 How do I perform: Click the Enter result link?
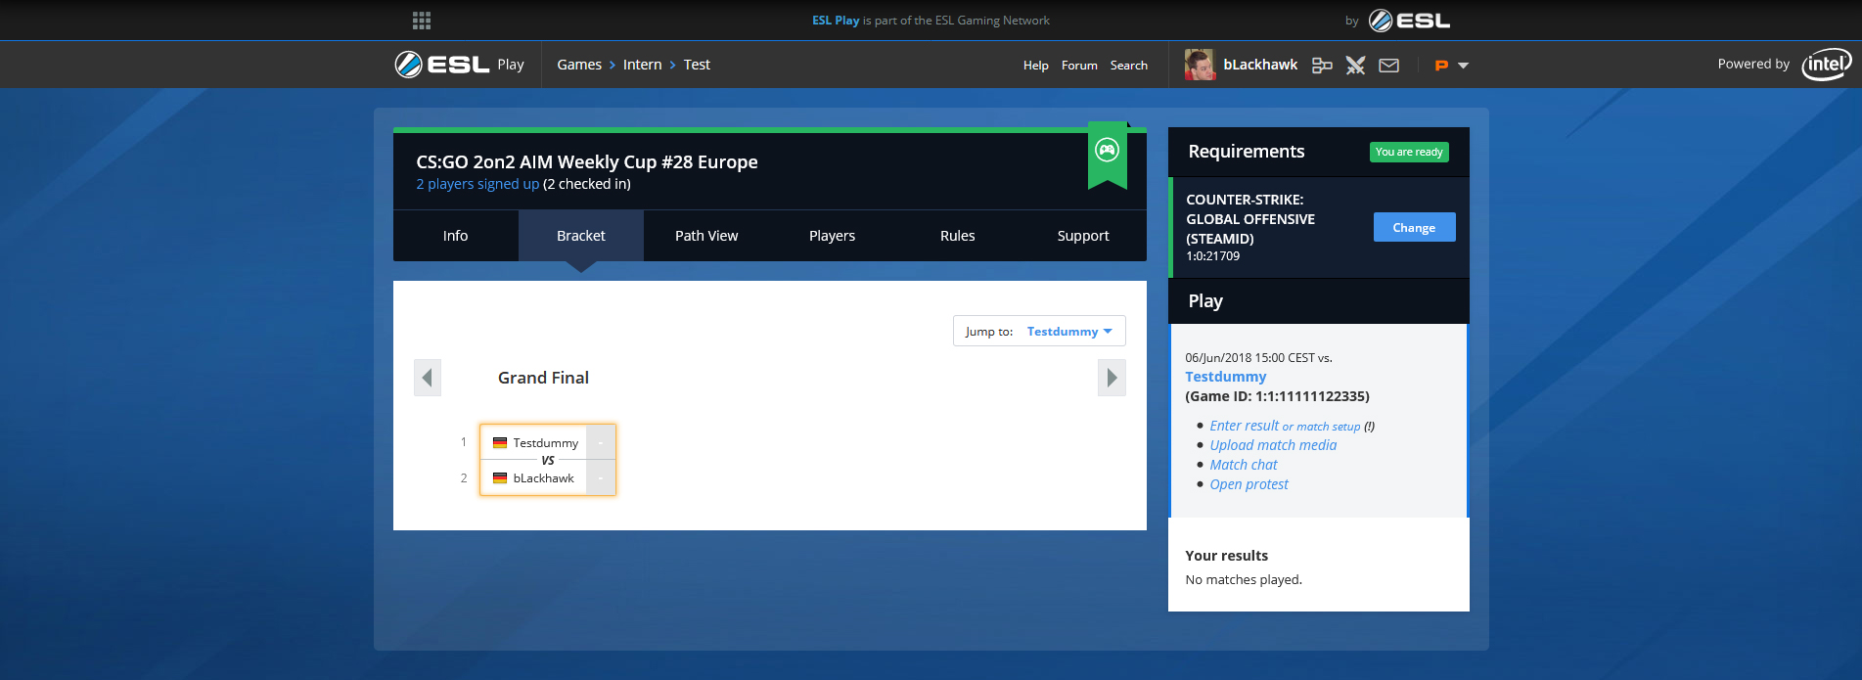coord(1245,426)
